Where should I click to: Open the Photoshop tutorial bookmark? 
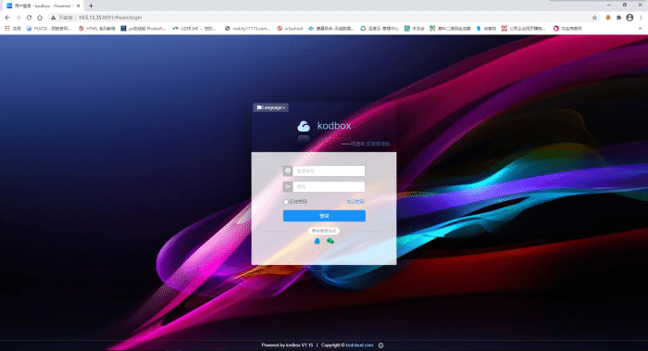[143, 29]
